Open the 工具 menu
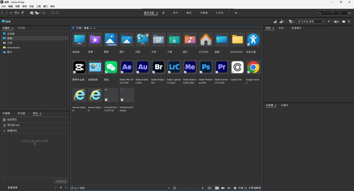Image resolution: width=354 pixels, height=191 pixels. (39, 6)
